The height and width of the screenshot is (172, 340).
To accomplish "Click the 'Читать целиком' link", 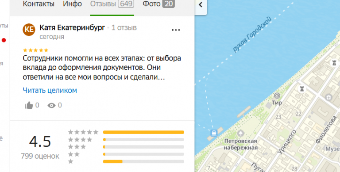I will pos(50,90).
